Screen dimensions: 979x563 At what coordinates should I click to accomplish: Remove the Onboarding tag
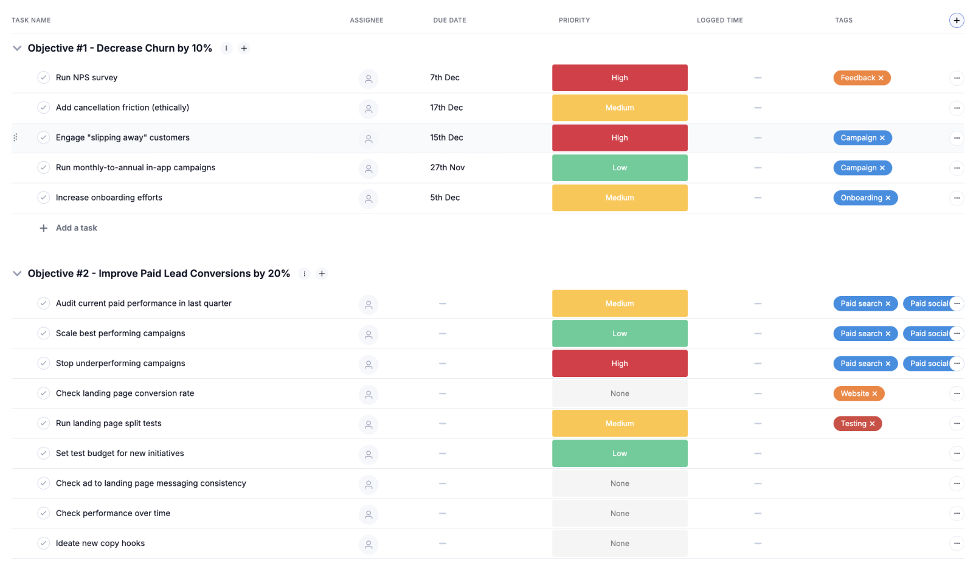[888, 198]
